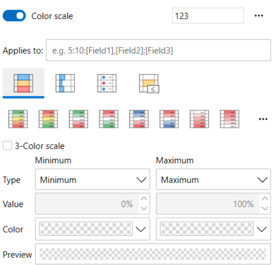This screenshot has height=265, width=274.
Task: Open the Minimum Type dropdown
Action: click(93, 179)
